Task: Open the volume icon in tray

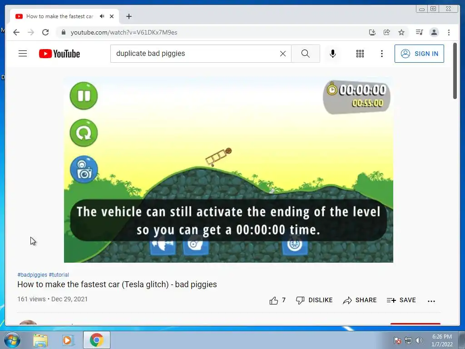Action: (419, 340)
